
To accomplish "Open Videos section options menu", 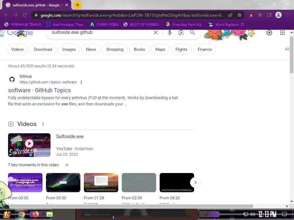I will (43, 124).
